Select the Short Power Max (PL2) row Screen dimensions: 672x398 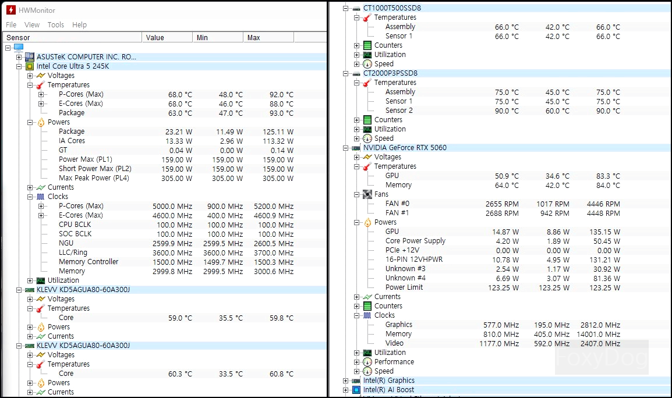176,169
